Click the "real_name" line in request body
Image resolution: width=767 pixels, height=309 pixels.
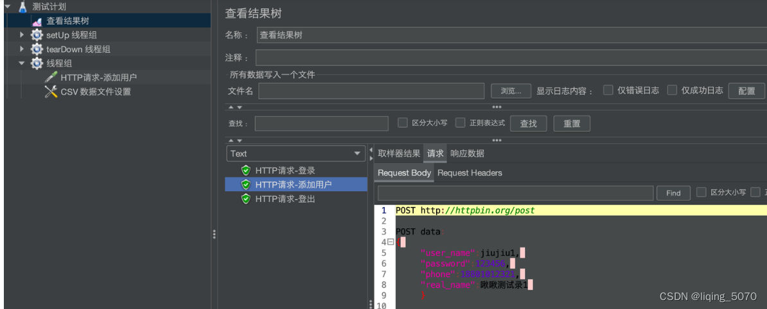477,285
